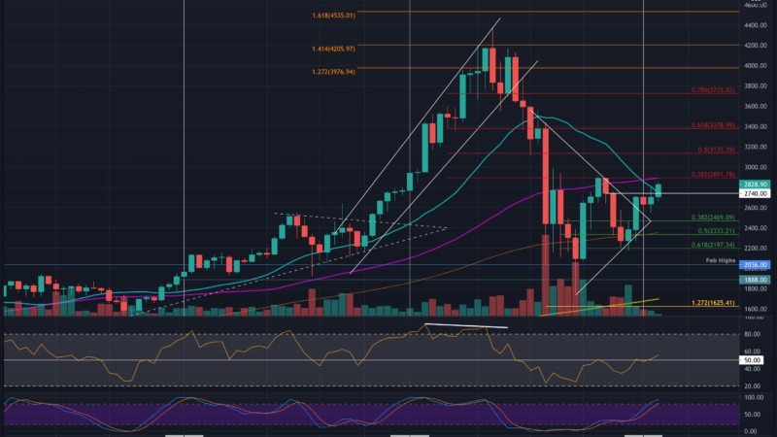Click the RSI 40.00 axis value
The image size is (777, 437).
[x=752, y=369]
